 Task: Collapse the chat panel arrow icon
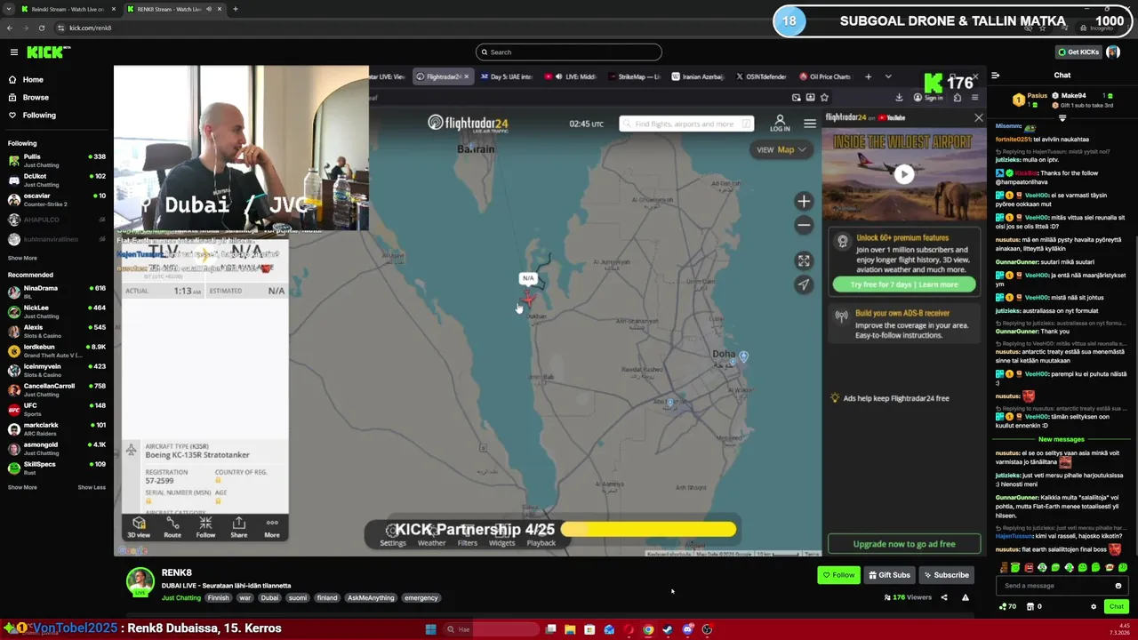coord(996,76)
